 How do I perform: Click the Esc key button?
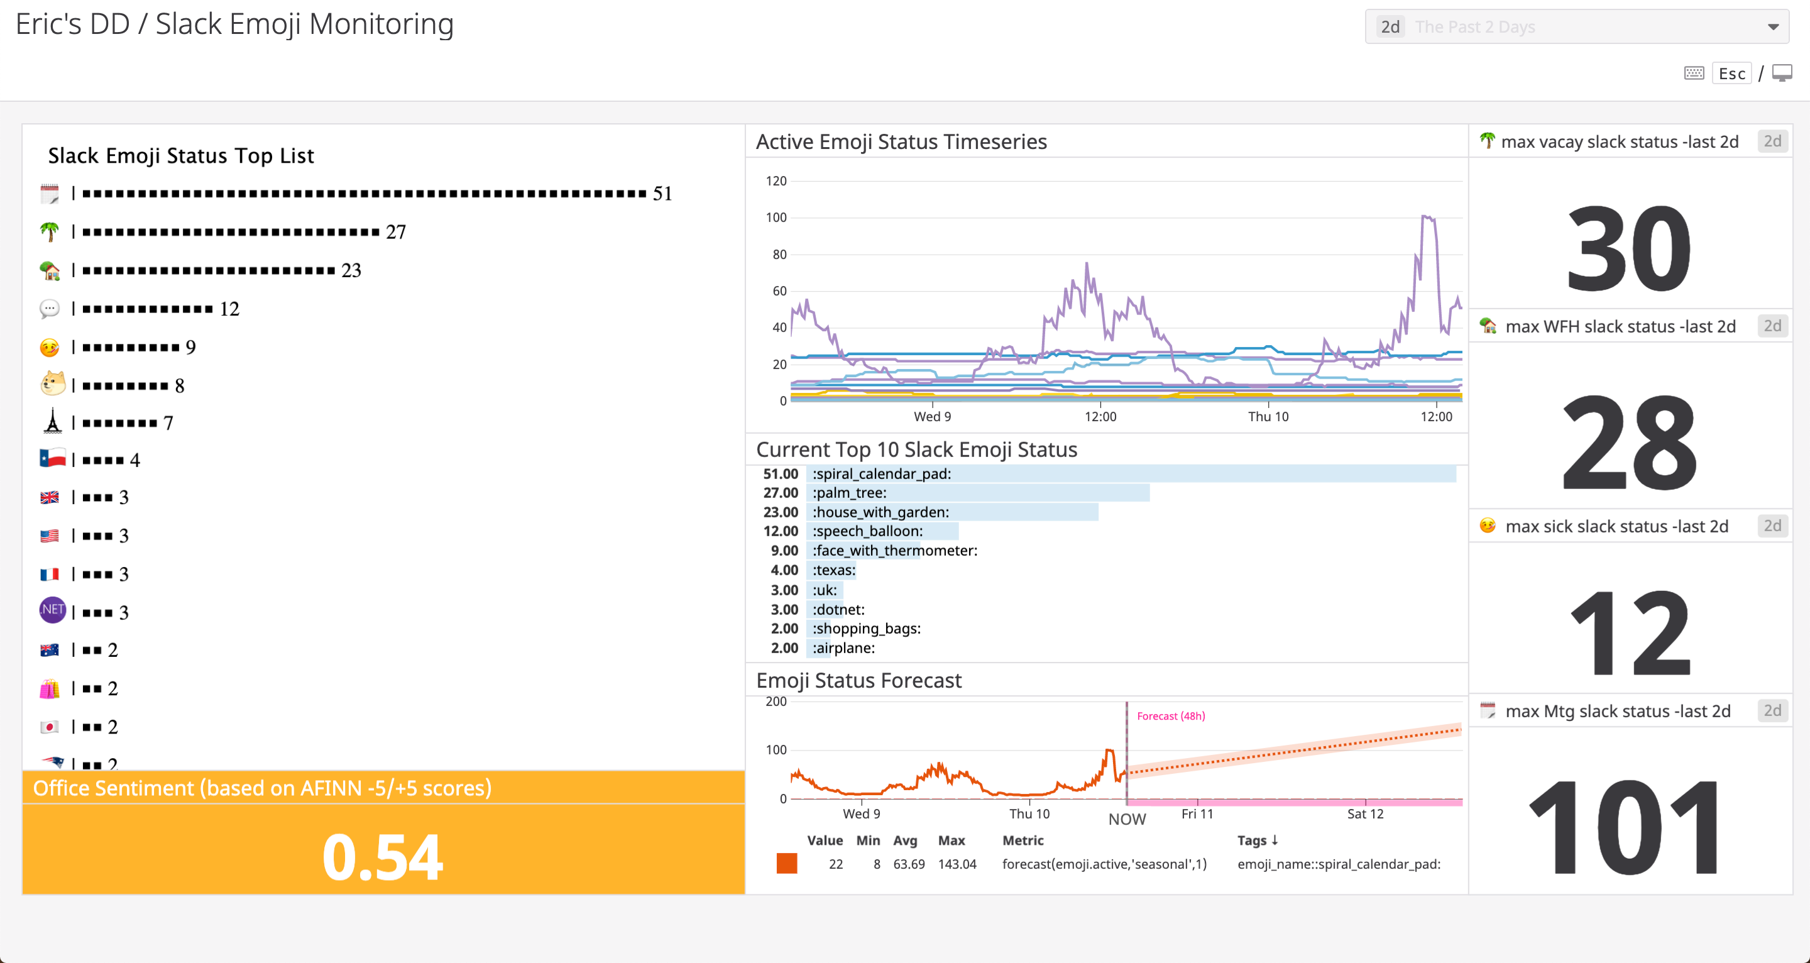[x=1732, y=73]
